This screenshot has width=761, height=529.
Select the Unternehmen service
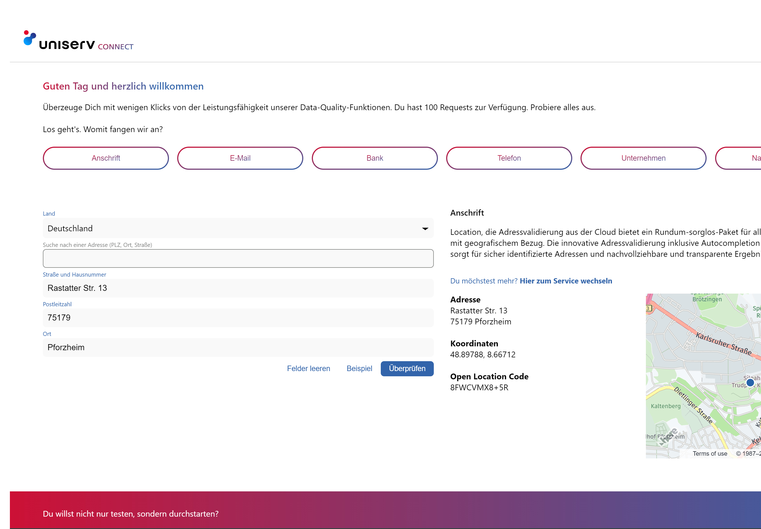tap(643, 158)
